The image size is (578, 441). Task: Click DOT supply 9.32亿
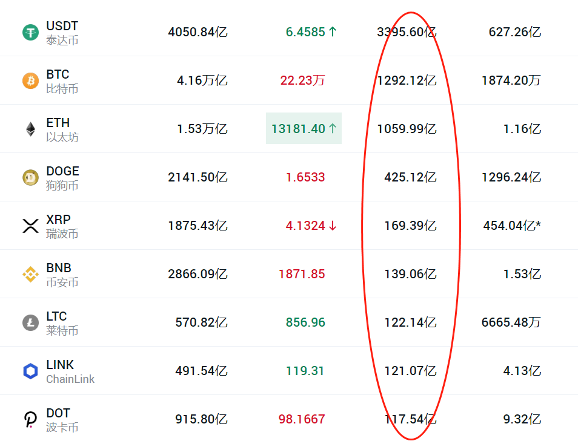(522, 419)
